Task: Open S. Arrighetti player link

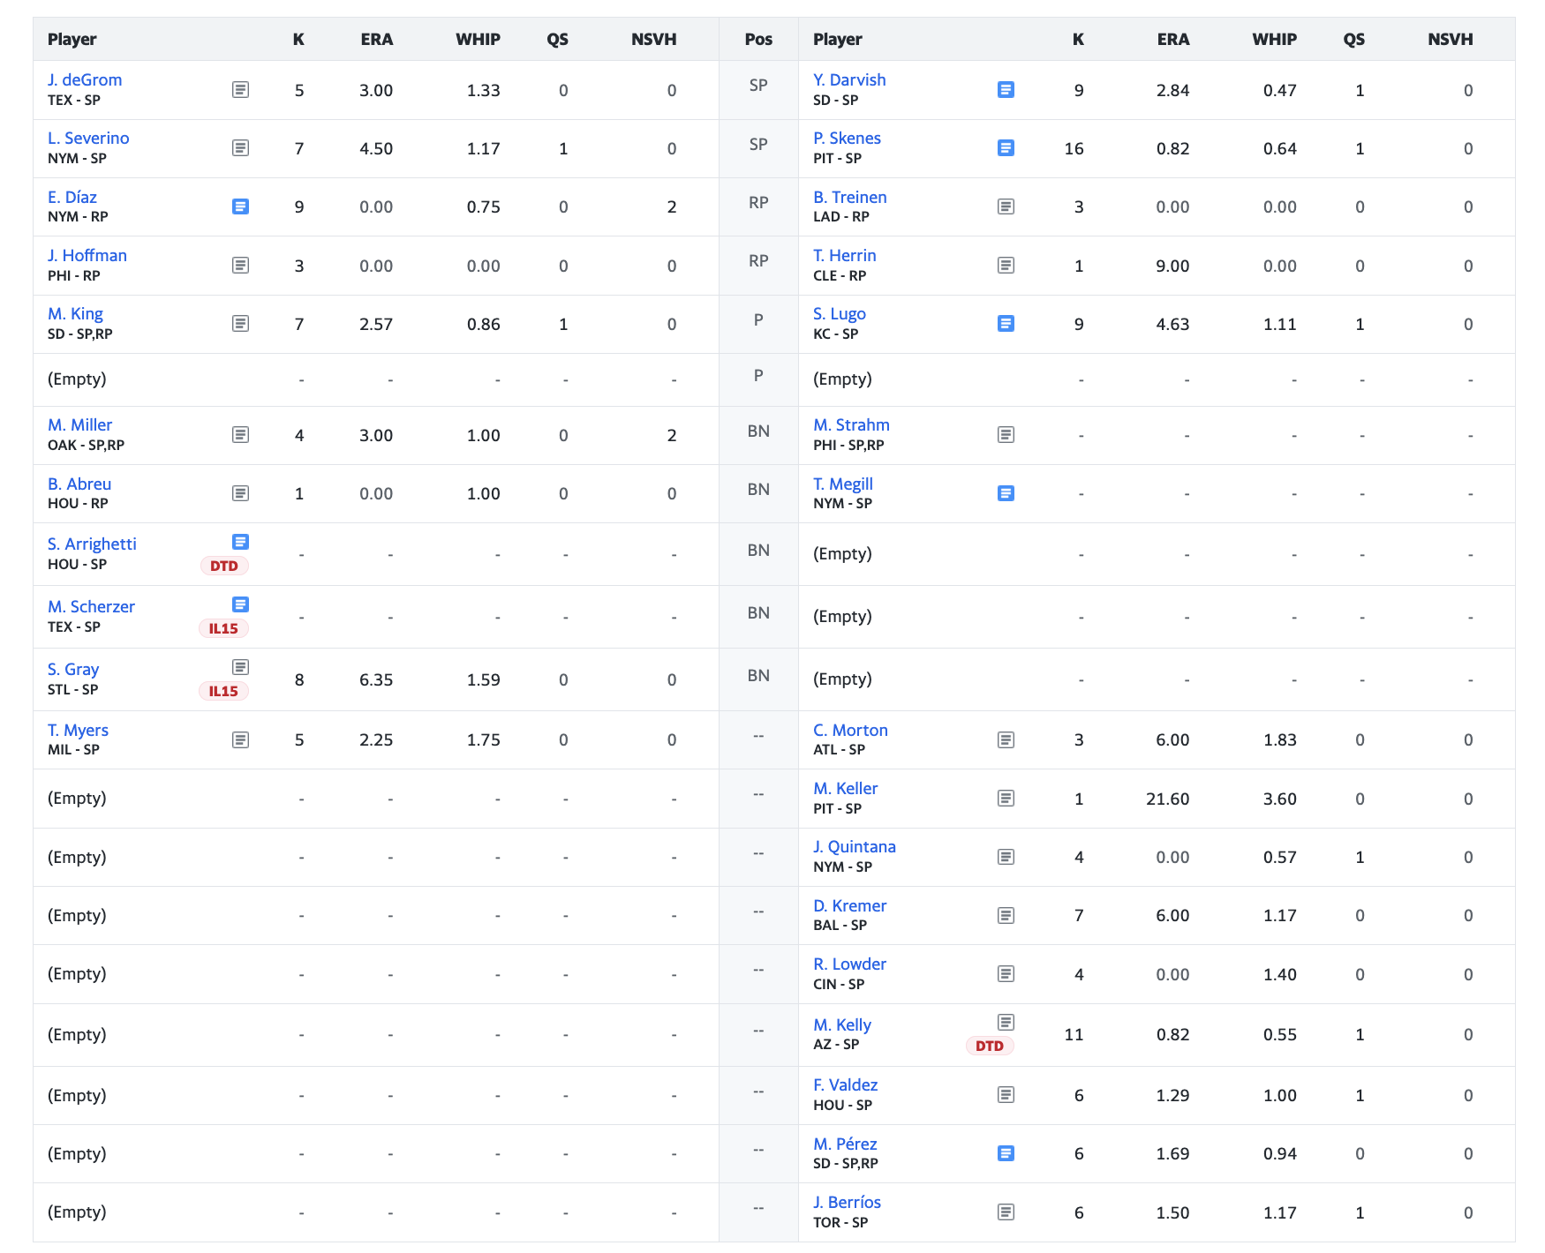Action: (92, 544)
